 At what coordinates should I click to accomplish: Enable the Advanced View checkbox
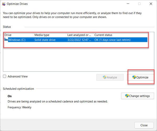pos(4,76)
